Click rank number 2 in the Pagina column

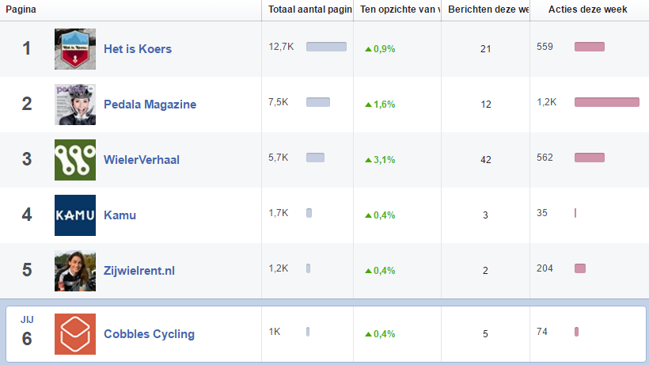click(26, 104)
